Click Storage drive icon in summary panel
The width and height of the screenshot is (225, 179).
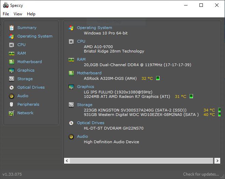point(71,105)
